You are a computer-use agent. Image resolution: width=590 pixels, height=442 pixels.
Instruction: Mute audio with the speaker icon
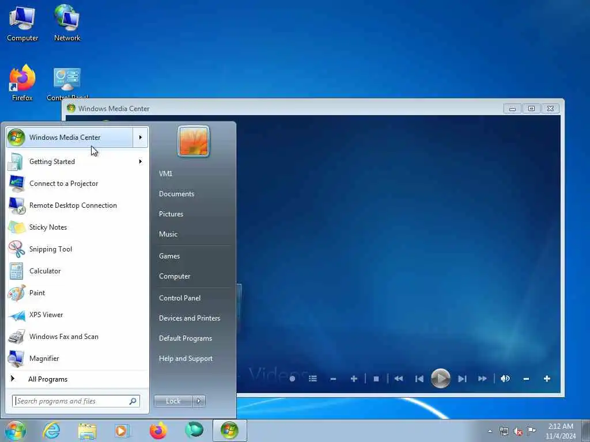pos(505,379)
